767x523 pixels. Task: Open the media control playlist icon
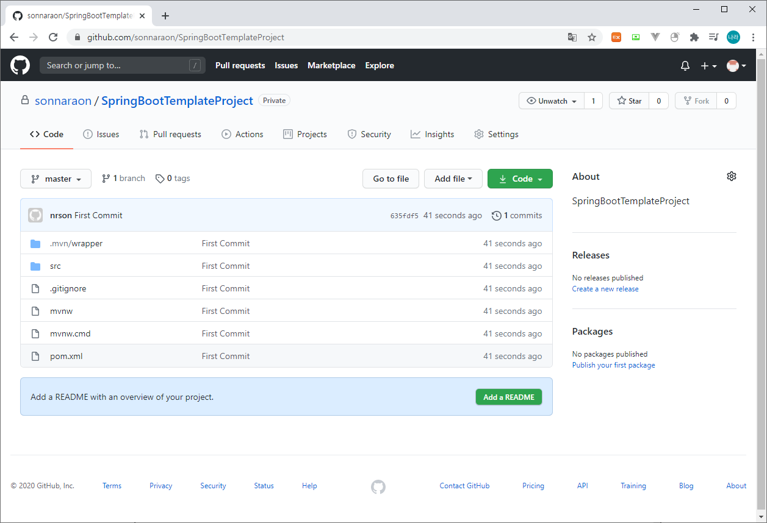click(x=713, y=37)
